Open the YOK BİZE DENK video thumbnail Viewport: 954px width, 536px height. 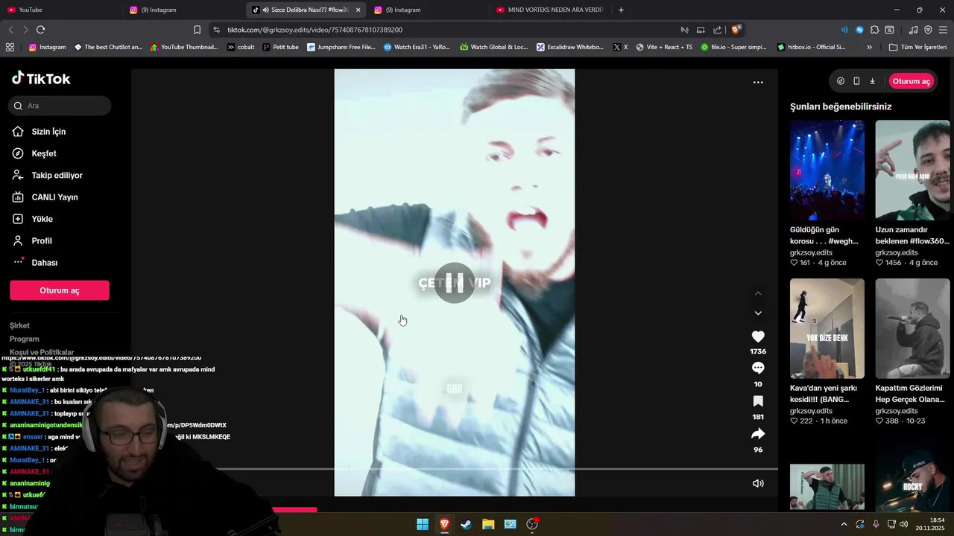(x=827, y=328)
